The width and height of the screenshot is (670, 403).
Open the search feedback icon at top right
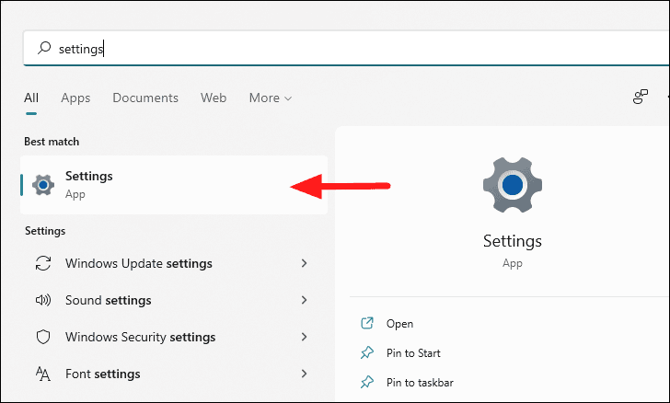click(641, 97)
